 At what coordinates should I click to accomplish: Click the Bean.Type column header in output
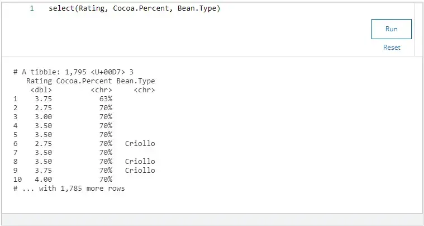(136, 81)
